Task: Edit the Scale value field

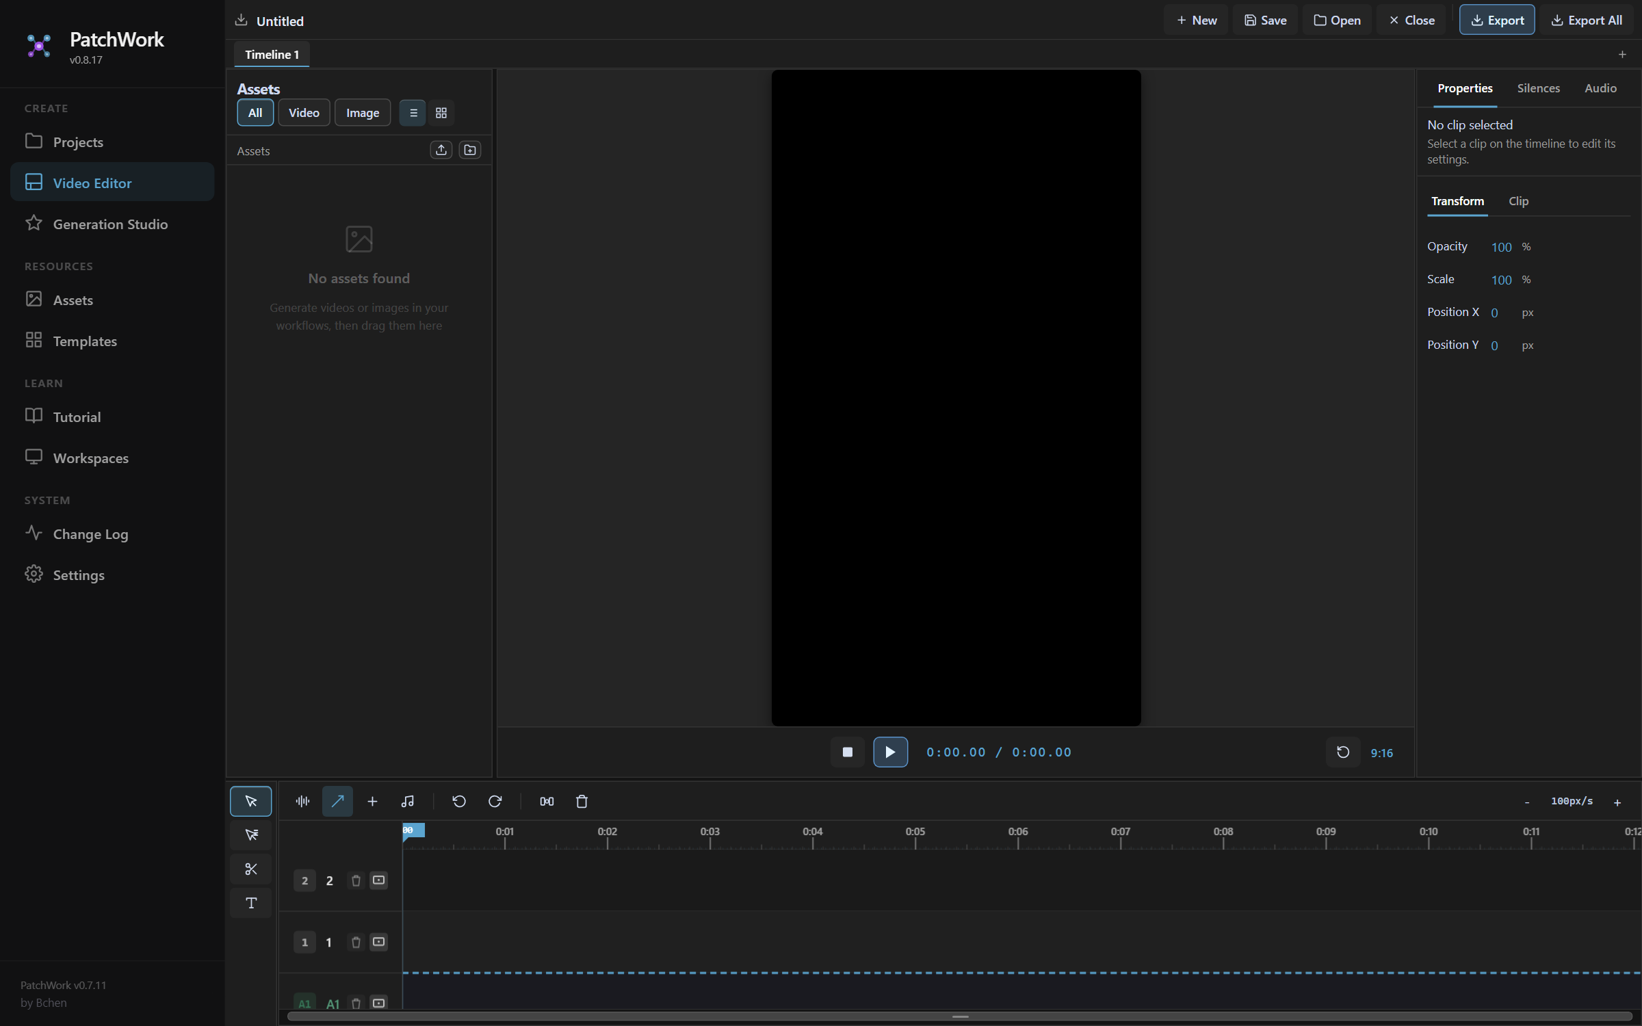Action: [x=1501, y=280]
